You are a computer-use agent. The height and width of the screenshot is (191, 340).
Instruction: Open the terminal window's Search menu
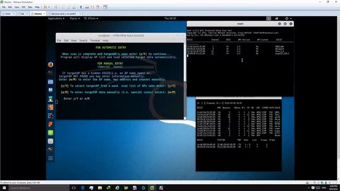tap(83, 40)
